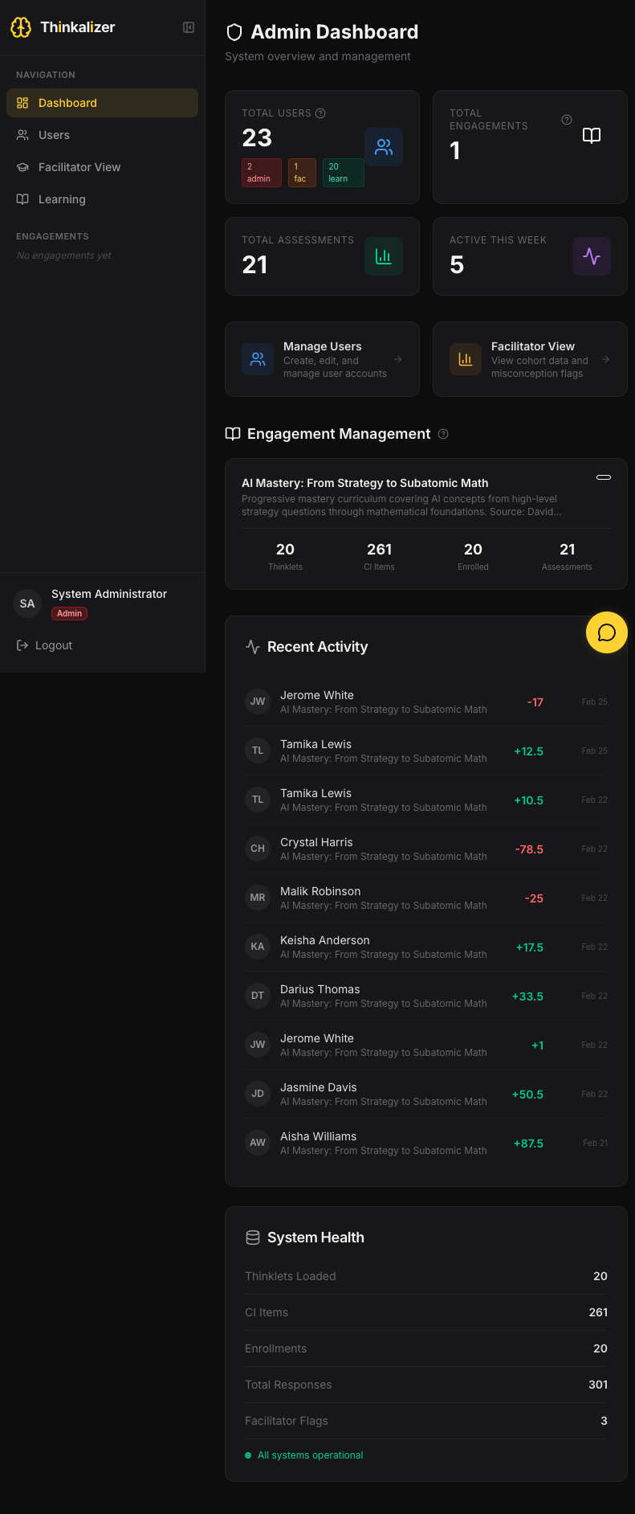Click the help icon beside Engagement Management
Image resolution: width=635 pixels, height=1514 pixels.
[x=442, y=434]
